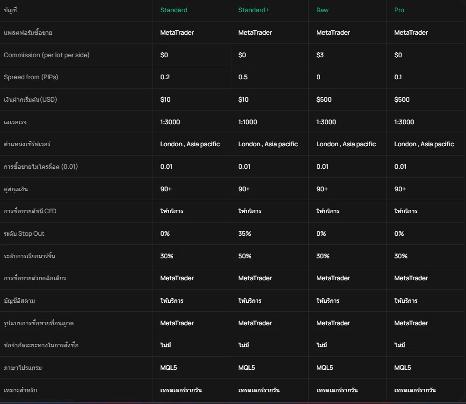The height and width of the screenshot is (404, 466).
Task: Click 'เทรดเดอร์รายวัน' under the Standard+ column
Action: click(x=259, y=390)
